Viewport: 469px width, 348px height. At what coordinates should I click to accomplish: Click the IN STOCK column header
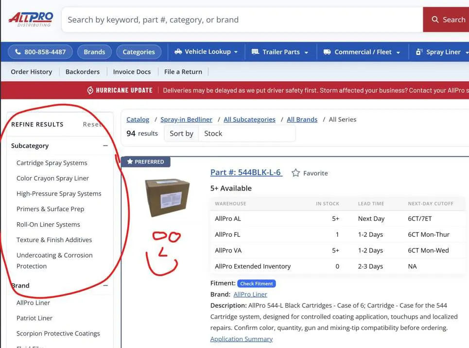(328, 203)
